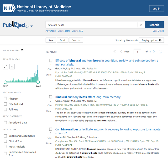This screenshot has width=168, height=159.
Task: Click Cite for result 1
Action: click(50, 69)
